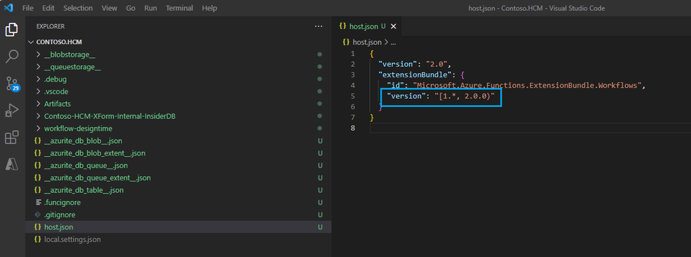The height and width of the screenshot is (257, 691).
Task: Open the View menu
Action: [109, 8]
